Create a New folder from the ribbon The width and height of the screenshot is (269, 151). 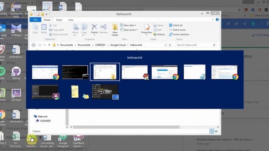[x=115, y=30]
